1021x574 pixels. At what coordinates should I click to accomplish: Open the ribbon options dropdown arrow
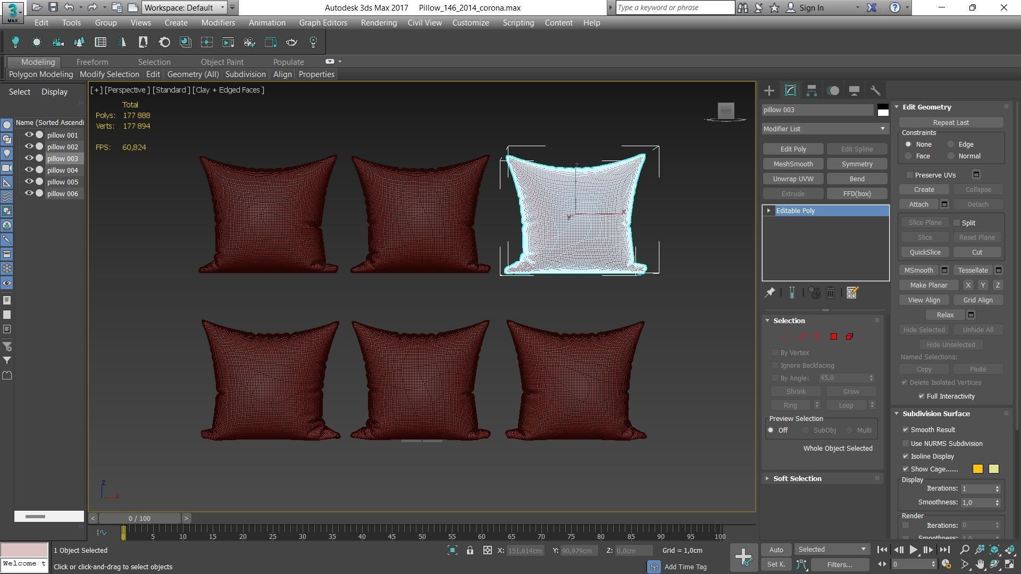coord(340,62)
